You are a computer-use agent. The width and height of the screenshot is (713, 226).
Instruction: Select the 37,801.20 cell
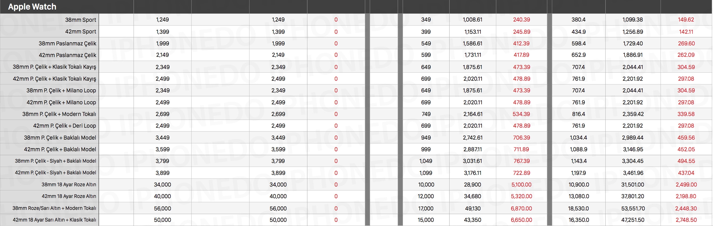[x=633, y=196]
